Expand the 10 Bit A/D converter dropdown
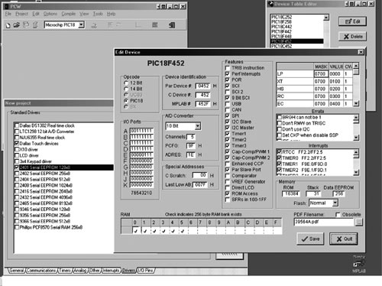The width and height of the screenshot is (382, 286). (x=198, y=126)
